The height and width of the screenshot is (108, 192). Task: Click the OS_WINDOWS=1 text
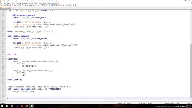[29, 66]
